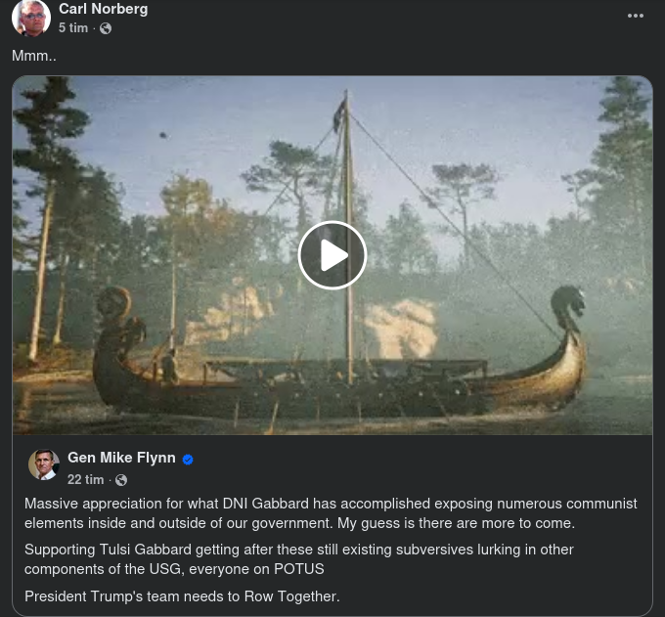Click the globe audience icon beside "5 tim"

coord(106,28)
